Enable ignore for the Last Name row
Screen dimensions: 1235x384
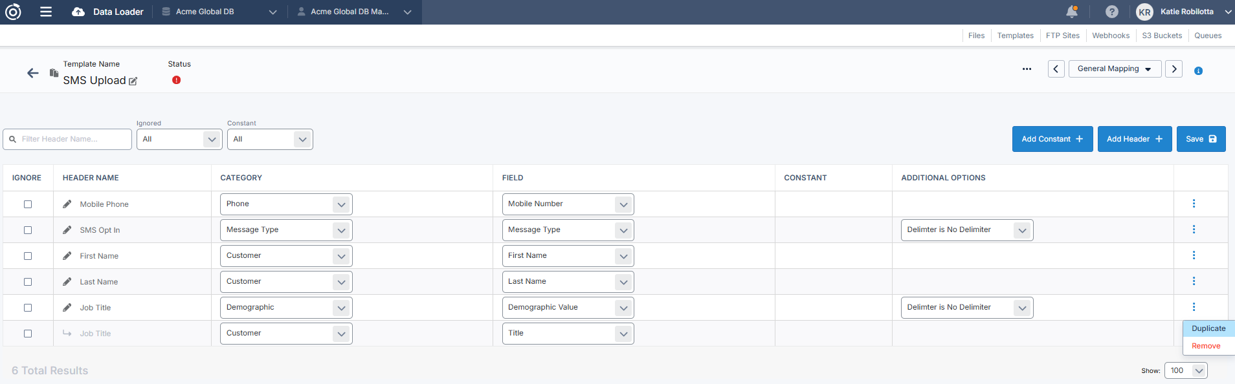point(28,282)
